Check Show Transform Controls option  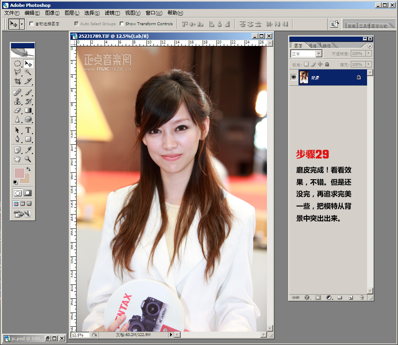122,24
